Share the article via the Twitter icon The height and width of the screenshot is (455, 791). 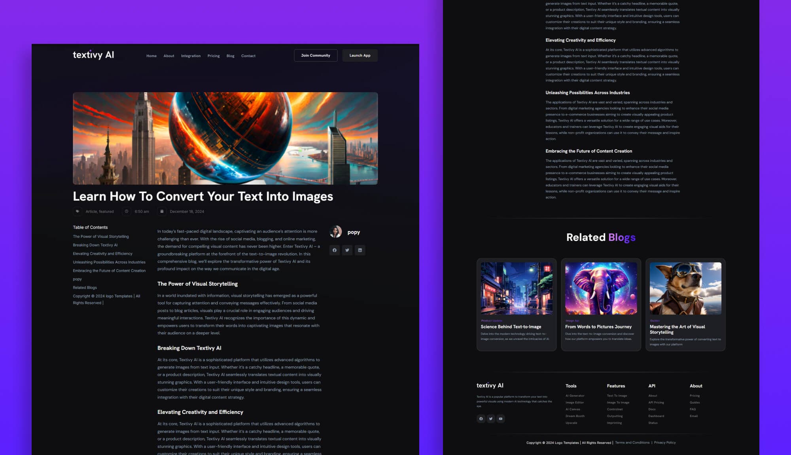[x=347, y=250]
